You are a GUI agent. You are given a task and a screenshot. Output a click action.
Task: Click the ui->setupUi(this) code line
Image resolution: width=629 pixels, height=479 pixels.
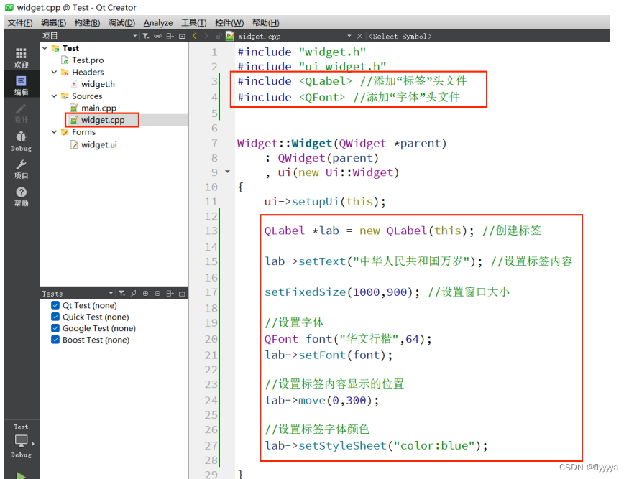(x=324, y=202)
